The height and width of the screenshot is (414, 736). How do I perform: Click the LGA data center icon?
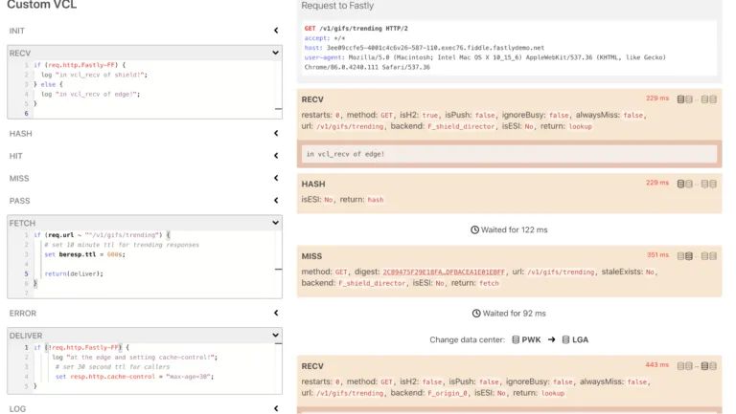coord(565,339)
